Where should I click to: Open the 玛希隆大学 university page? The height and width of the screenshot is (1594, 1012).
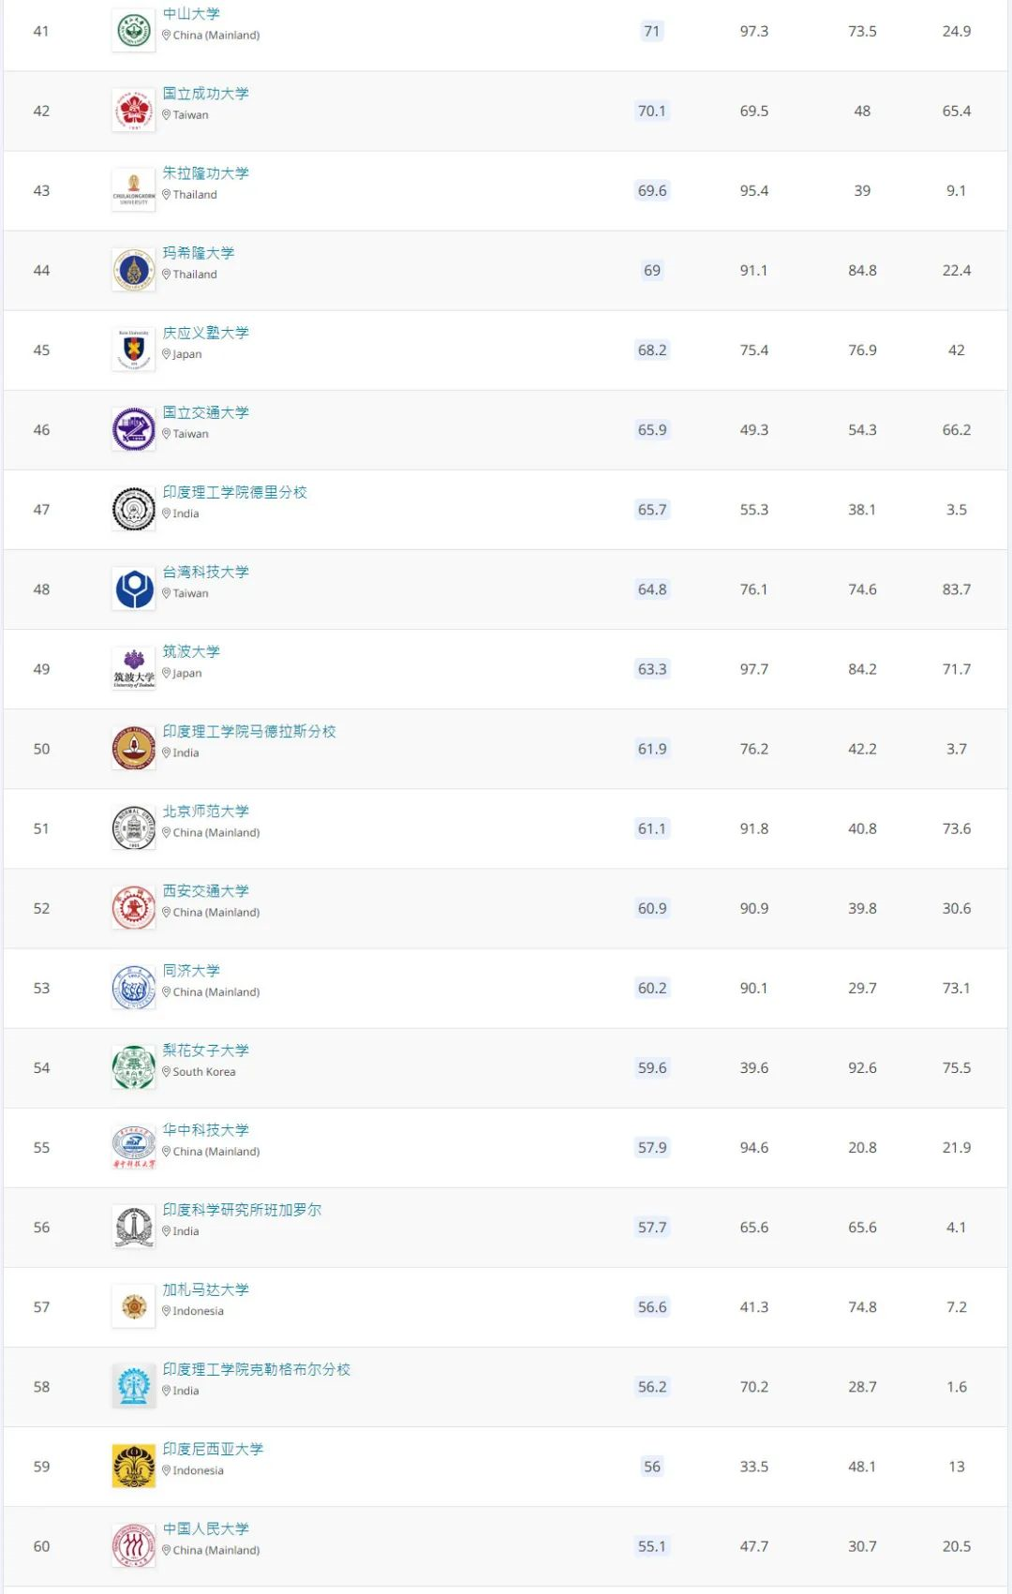click(x=198, y=253)
